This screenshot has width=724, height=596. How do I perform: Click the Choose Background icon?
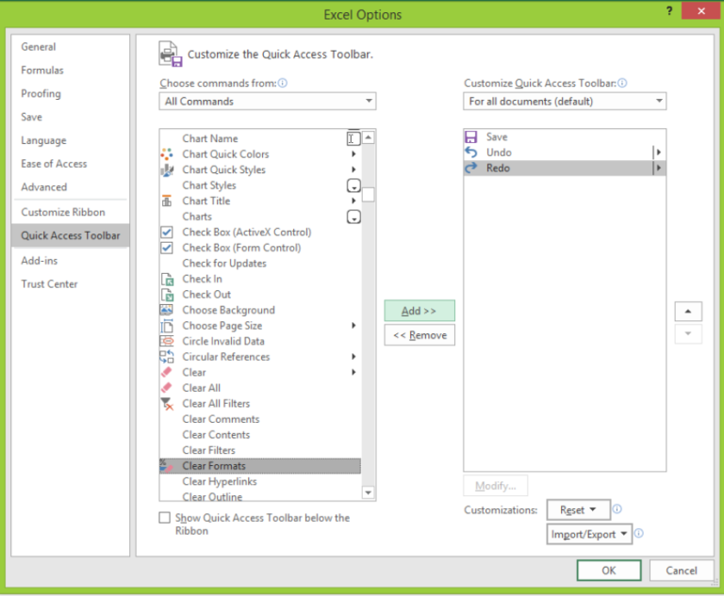point(167,311)
